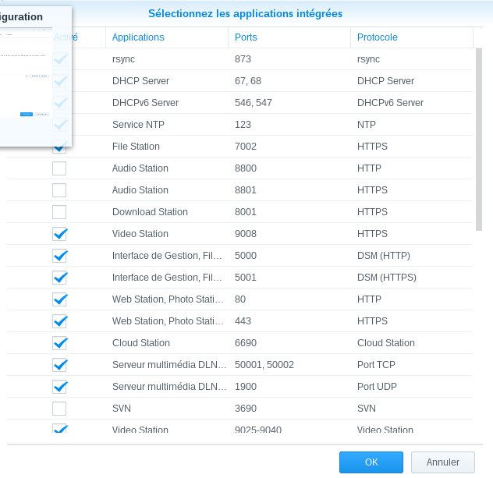Disable the DSM (HTTP) port 5000 checkbox
The image size is (493, 478).
(59, 256)
